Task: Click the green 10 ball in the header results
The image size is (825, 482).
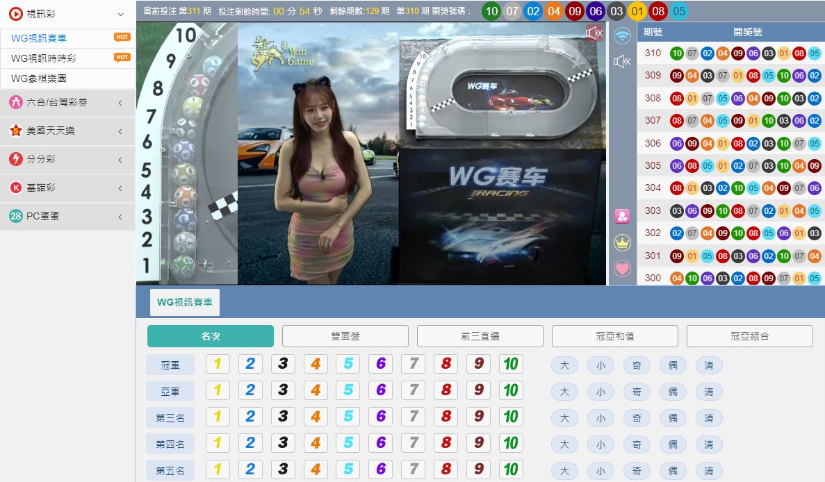Action: (x=491, y=11)
